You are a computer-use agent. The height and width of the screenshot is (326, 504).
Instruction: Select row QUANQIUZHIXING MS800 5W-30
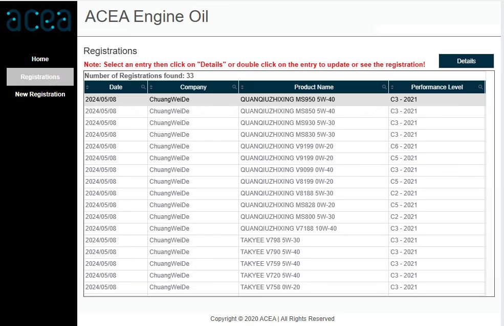click(x=284, y=217)
